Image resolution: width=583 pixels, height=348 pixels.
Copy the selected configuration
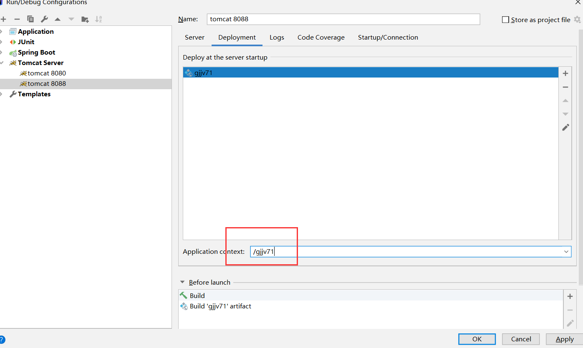pyautogui.click(x=30, y=19)
